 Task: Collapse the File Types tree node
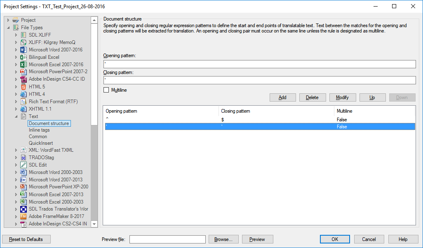click(x=8, y=28)
